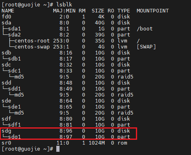The width and height of the screenshot is (191, 155).
Task: Select the sda2 partition name
Action: (x=14, y=35)
